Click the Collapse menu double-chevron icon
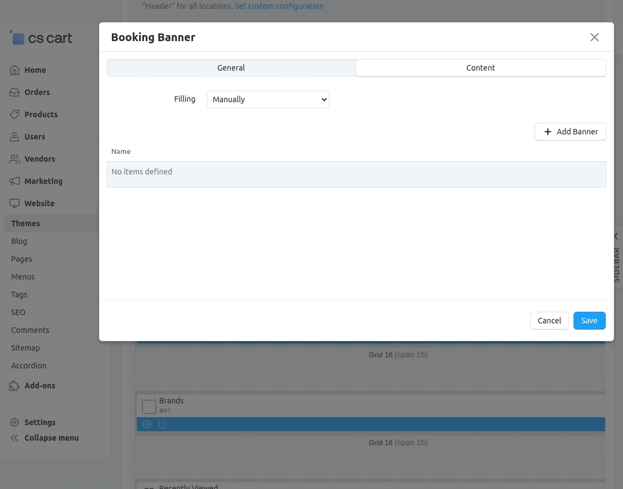This screenshot has height=489, width=623. pos(14,438)
